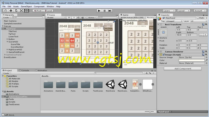209x117 pixels.
Task: Click the Left value input field
Action: point(181,30)
